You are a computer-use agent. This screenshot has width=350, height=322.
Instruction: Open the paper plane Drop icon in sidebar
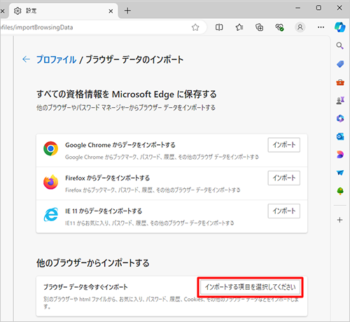340,173
